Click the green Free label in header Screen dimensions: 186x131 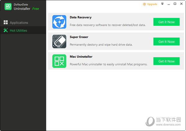36,9
